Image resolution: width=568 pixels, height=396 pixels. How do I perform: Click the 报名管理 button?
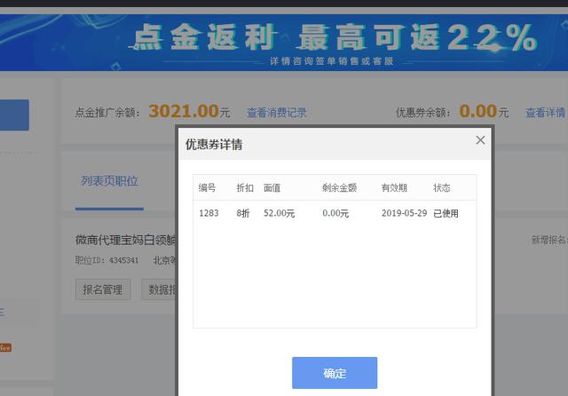[103, 289]
